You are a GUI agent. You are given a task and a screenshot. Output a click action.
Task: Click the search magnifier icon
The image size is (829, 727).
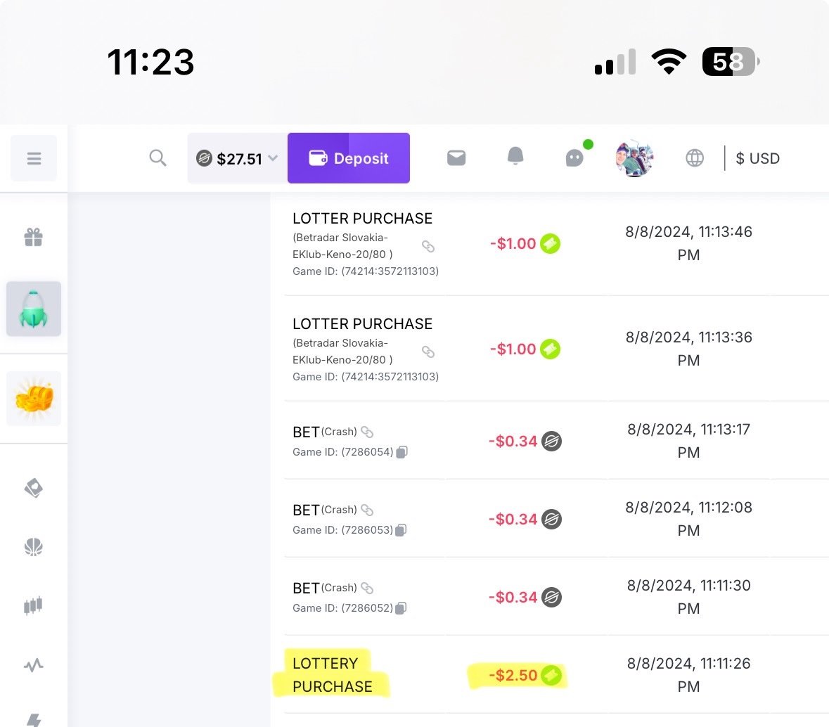(x=158, y=158)
